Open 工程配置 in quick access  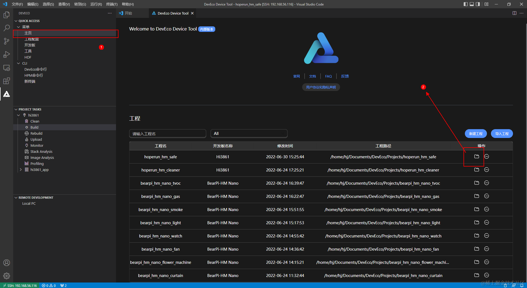tap(32, 39)
